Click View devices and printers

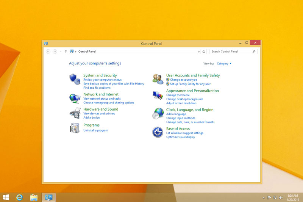pos(99,113)
